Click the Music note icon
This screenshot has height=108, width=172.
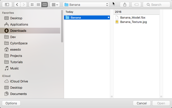tap(6, 68)
